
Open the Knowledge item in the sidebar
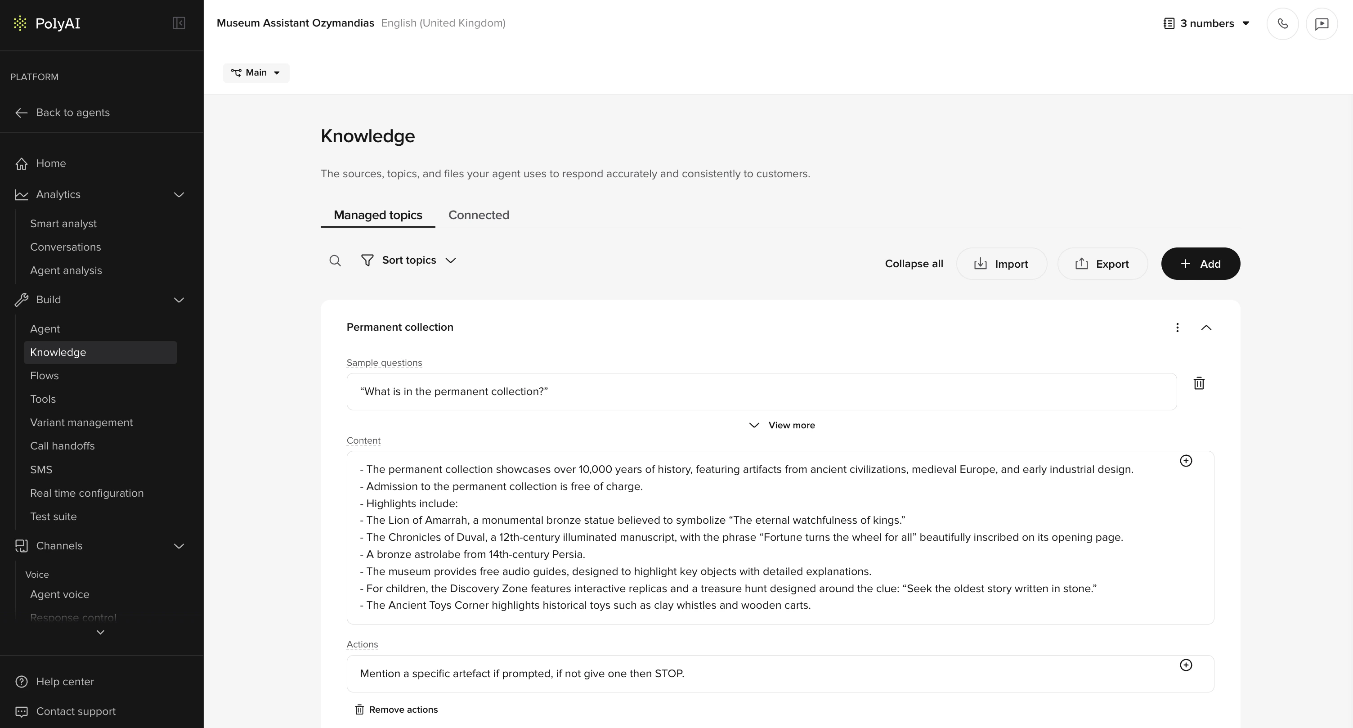pos(58,352)
